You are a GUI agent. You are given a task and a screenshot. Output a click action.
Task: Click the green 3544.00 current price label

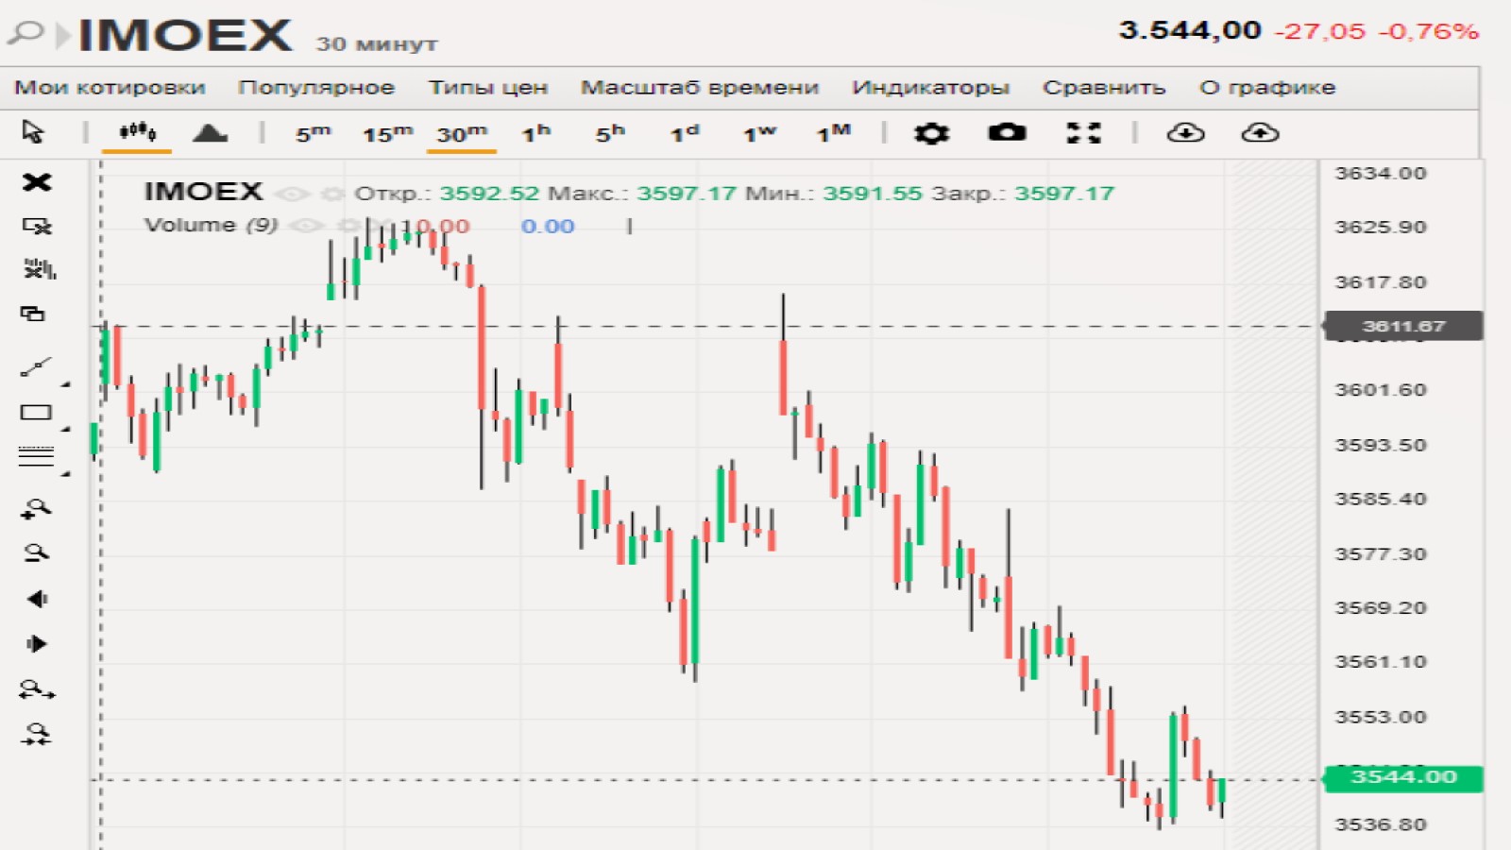pos(1403,777)
